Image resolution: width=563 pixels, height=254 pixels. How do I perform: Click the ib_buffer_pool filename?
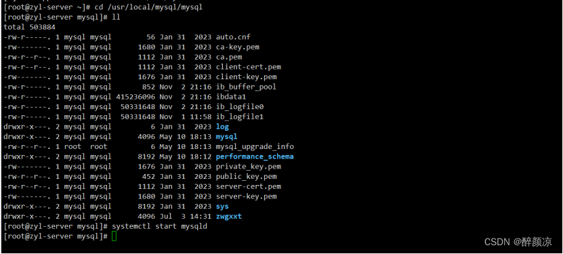coord(246,87)
